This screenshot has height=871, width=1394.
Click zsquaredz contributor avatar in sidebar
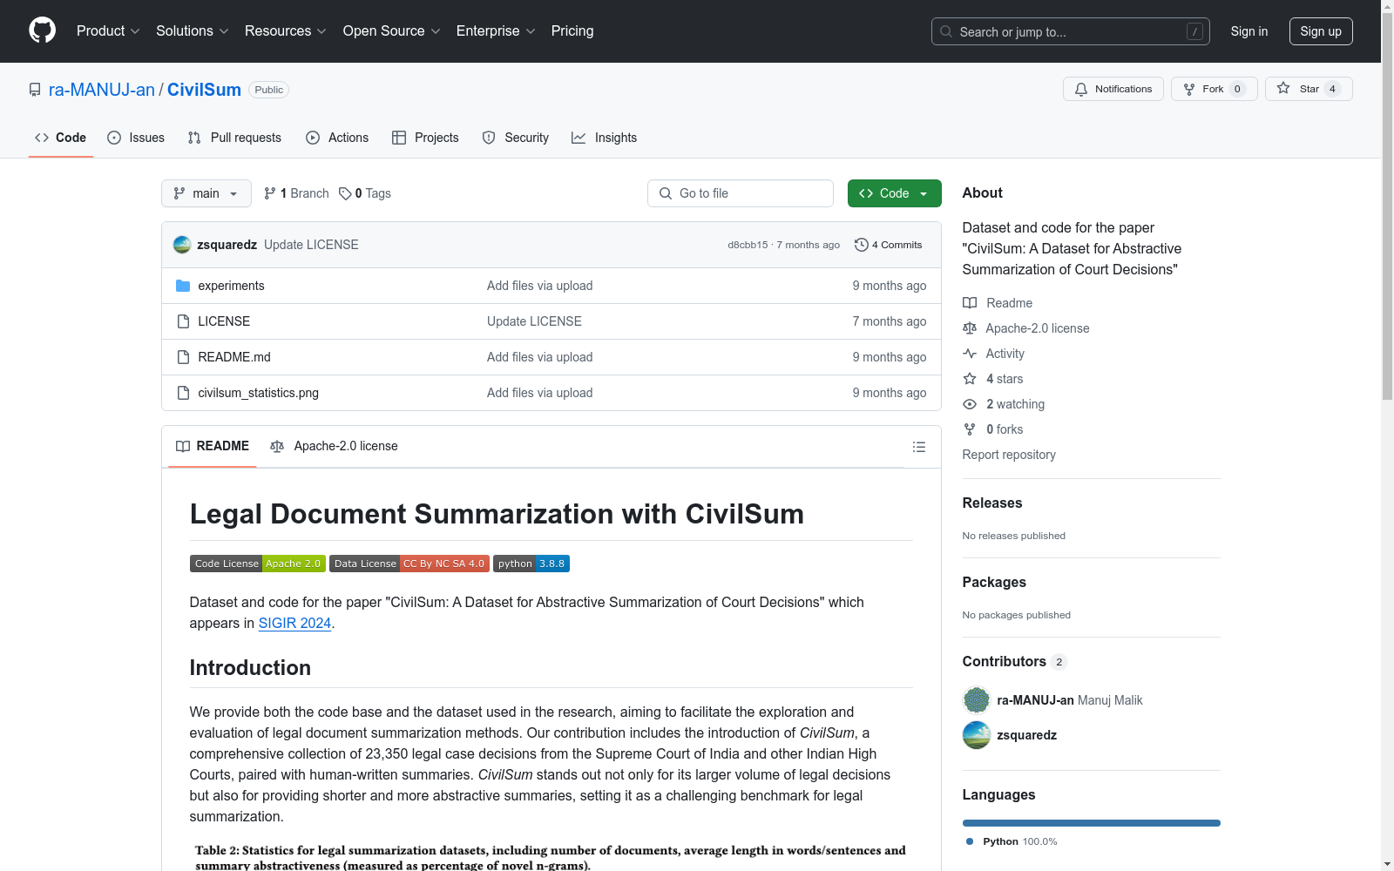[977, 735]
